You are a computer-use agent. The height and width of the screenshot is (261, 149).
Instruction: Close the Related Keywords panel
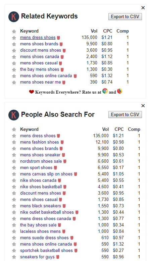click(x=143, y=8)
